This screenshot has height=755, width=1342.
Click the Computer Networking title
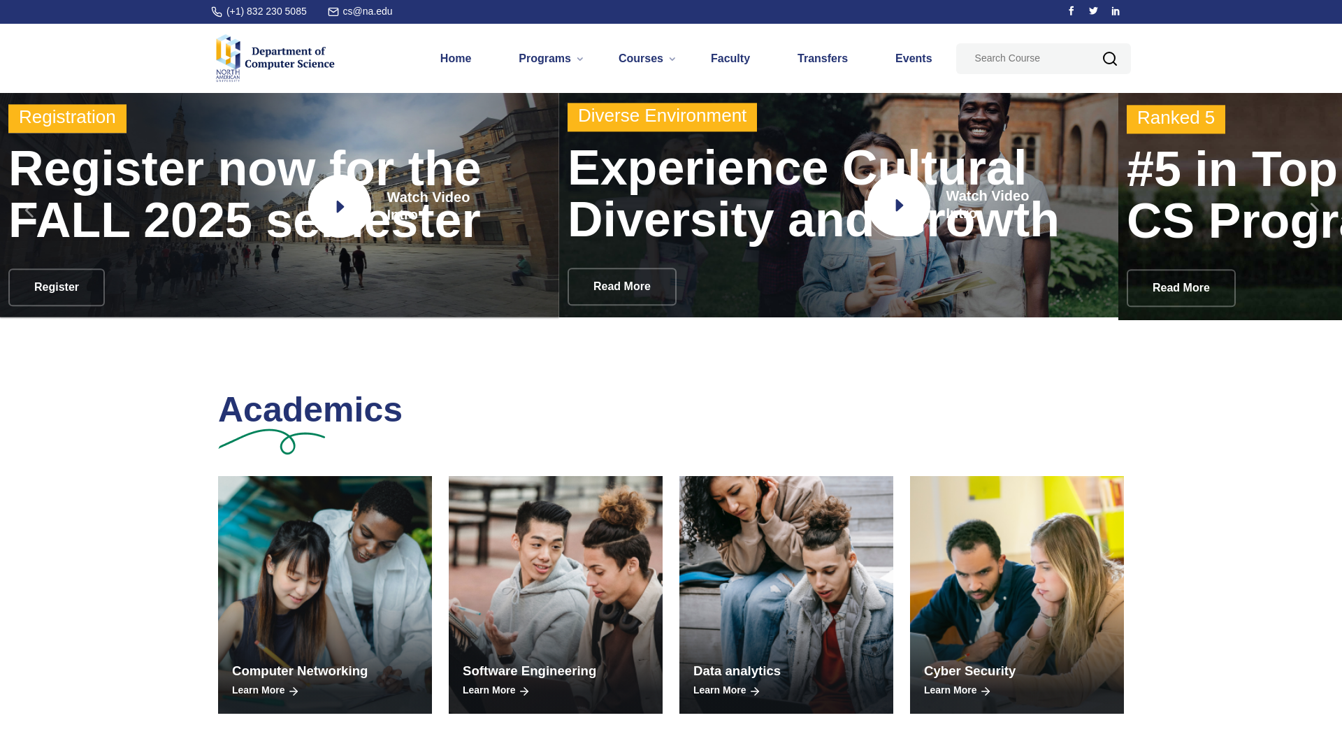[300, 671]
